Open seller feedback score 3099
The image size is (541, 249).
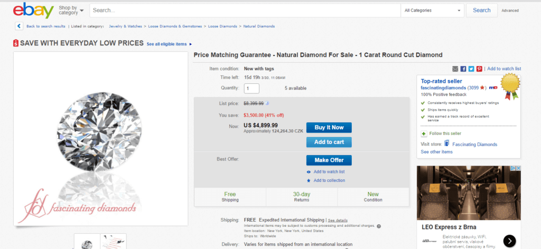click(x=473, y=88)
